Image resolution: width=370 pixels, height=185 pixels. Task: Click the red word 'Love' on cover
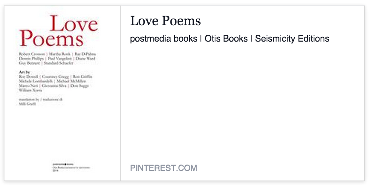point(74,23)
